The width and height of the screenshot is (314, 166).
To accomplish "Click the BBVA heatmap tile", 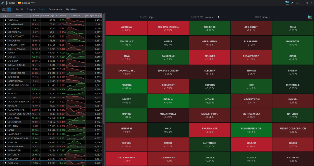I will [126, 57].
